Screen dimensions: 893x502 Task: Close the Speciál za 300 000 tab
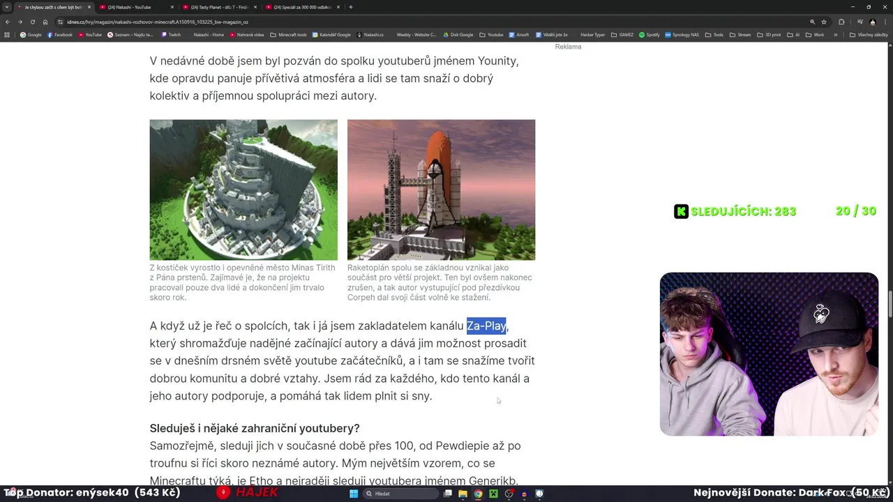click(x=338, y=7)
